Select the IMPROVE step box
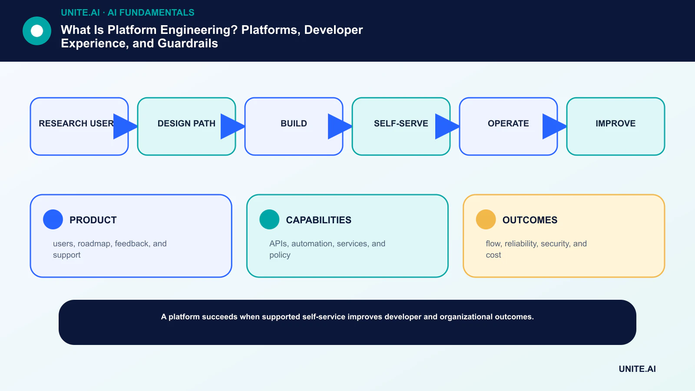Image resolution: width=695 pixels, height=391 pixels. coord(616,126)
